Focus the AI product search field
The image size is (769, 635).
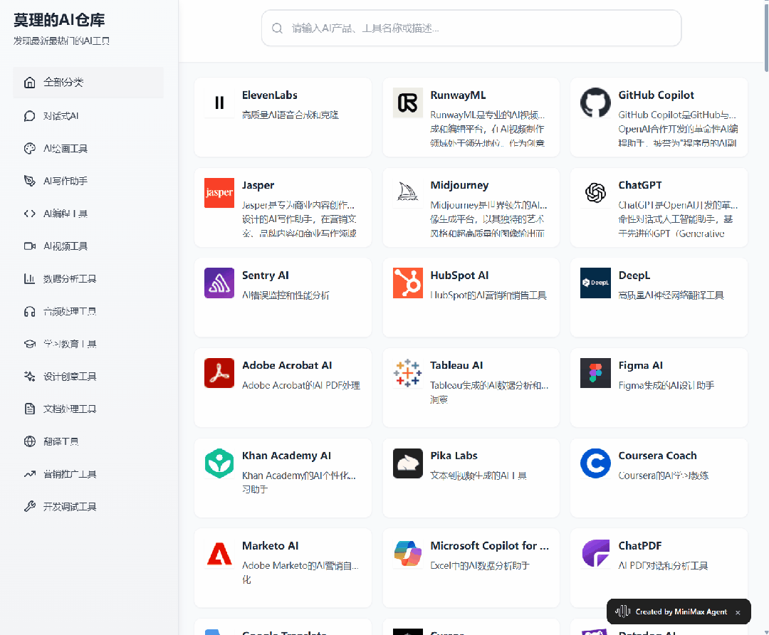pyautogui.click(x=471, y=28)
